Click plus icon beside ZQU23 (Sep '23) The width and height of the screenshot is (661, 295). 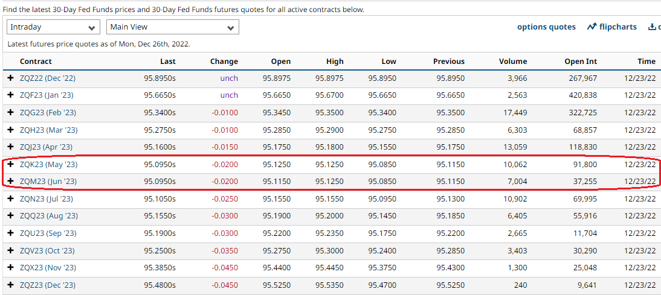point(10,233)
